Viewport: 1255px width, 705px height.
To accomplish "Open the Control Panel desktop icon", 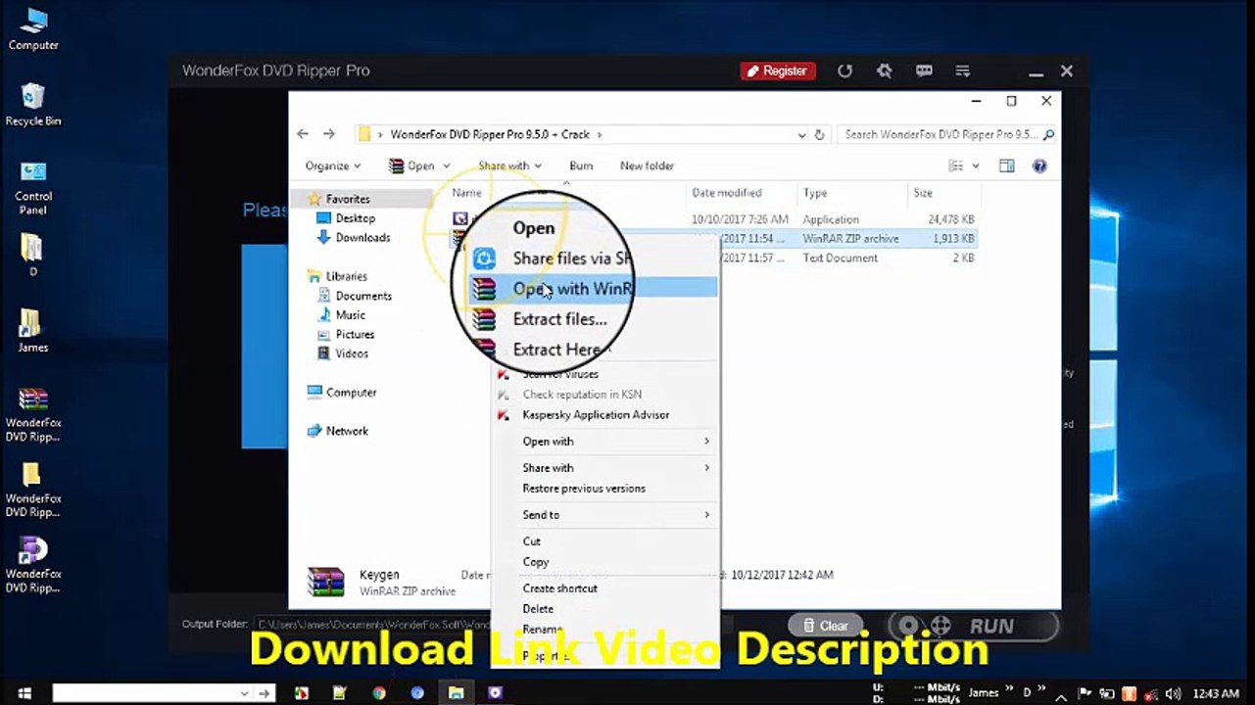I will [x=33, y=187].
